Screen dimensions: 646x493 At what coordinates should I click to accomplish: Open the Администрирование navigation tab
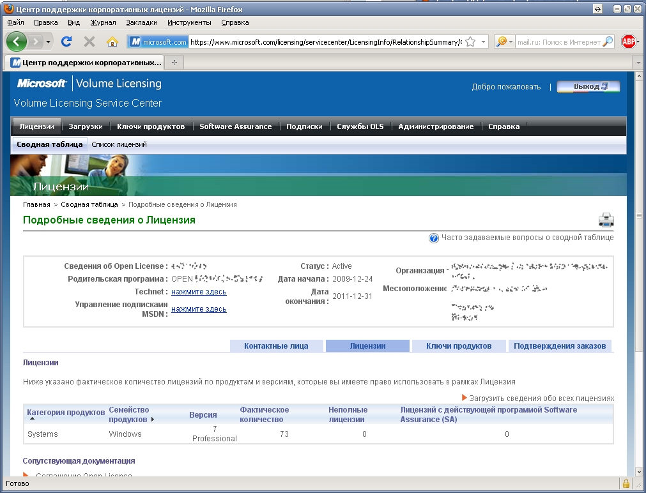coord(436,126)
